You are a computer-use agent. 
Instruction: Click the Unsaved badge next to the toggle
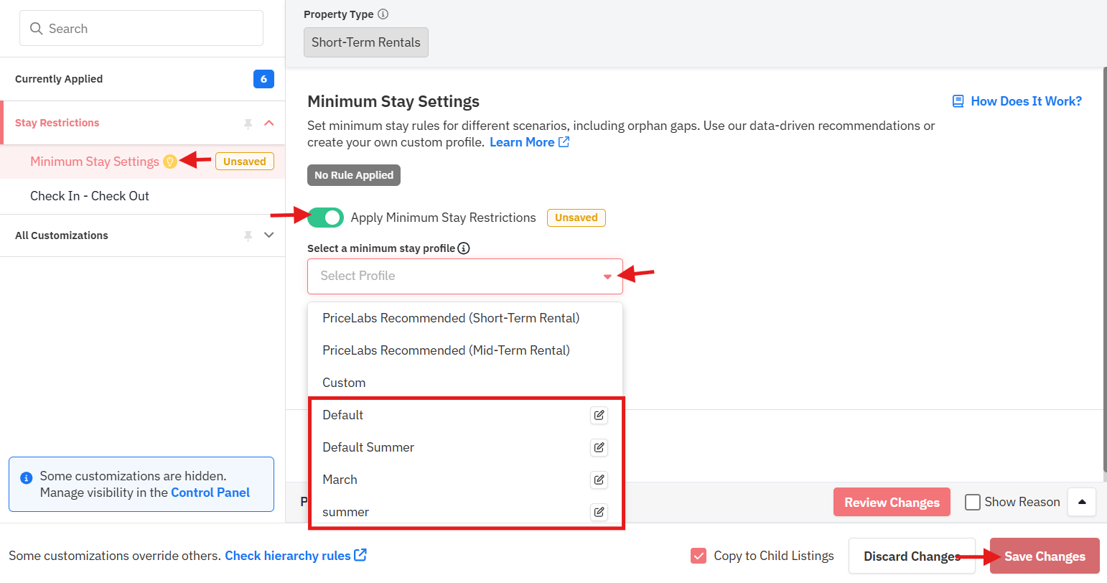576,218
